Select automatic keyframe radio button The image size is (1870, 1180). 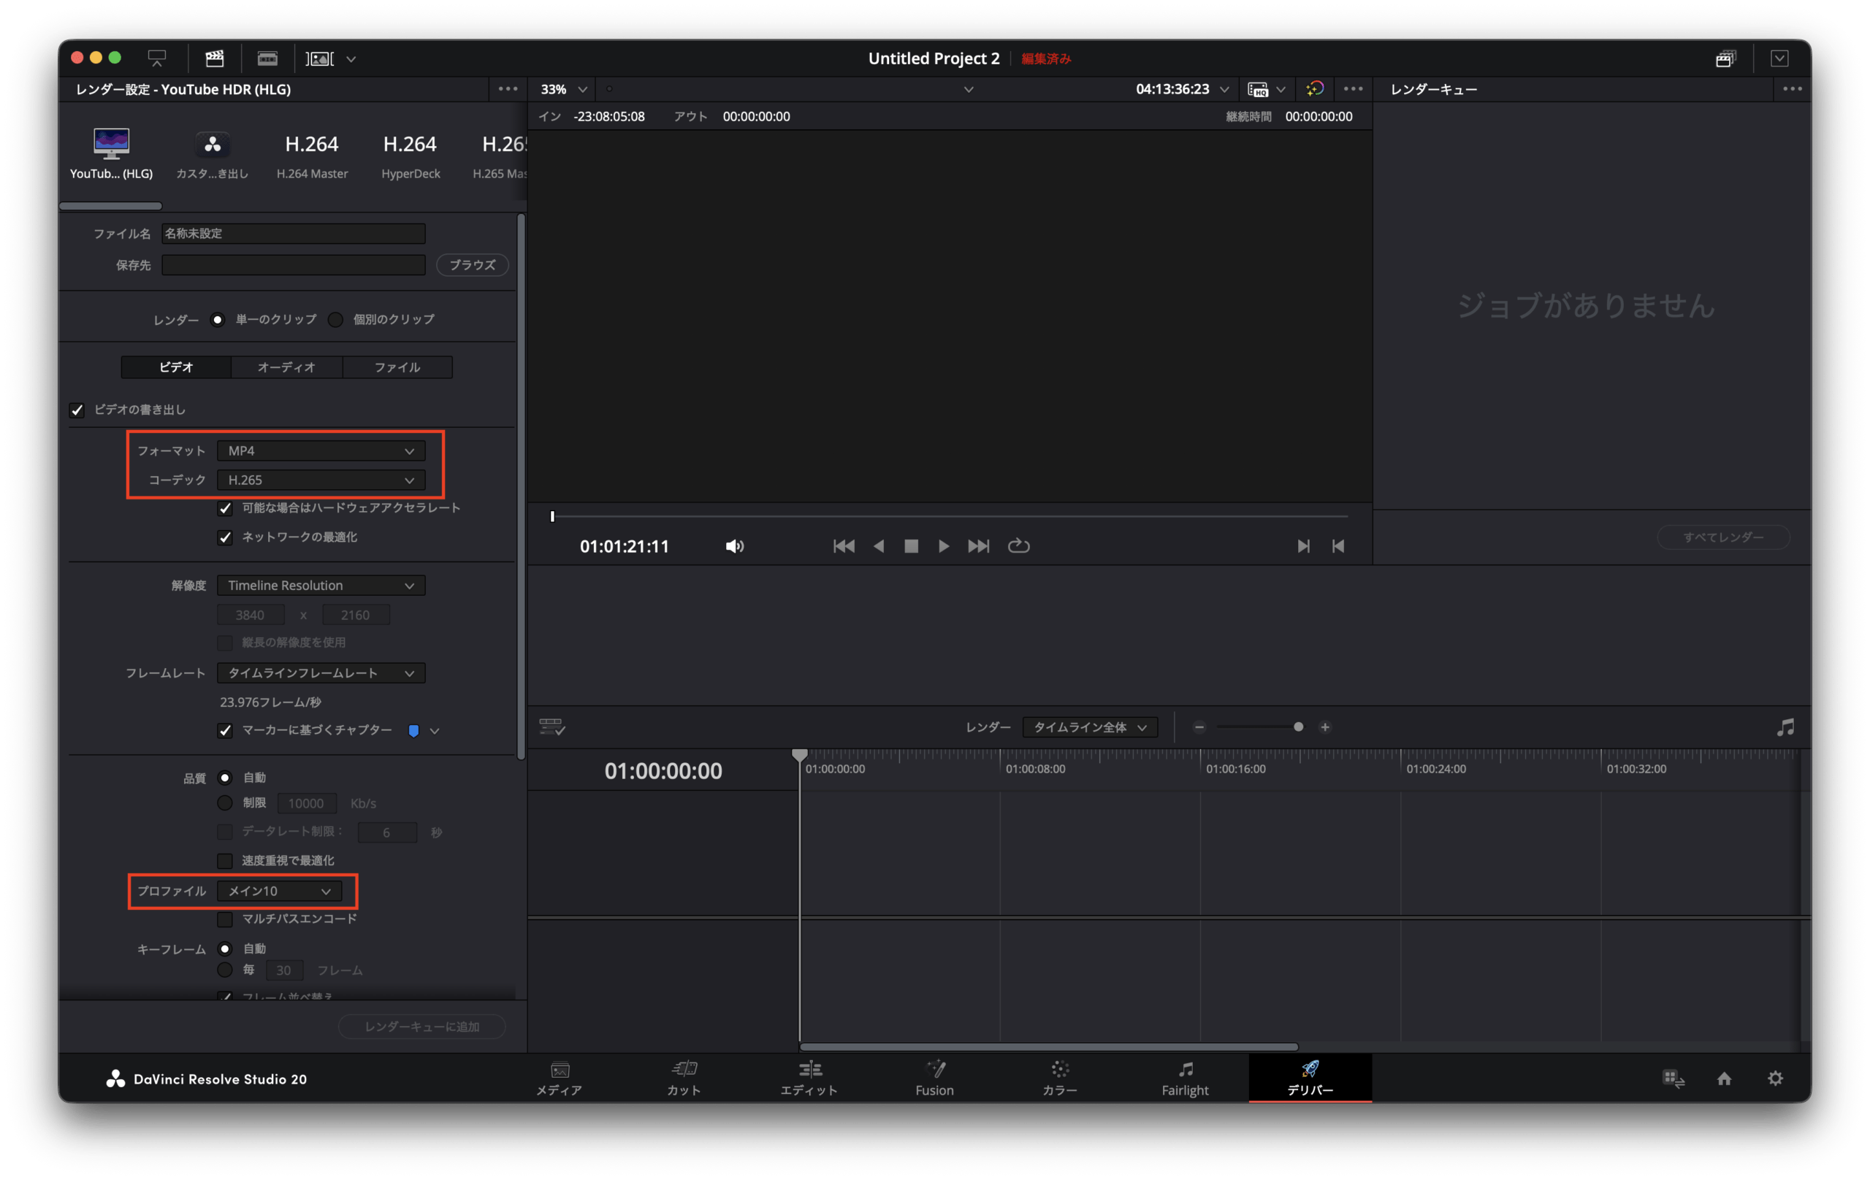pyautogui.click(x=225, y=949)
